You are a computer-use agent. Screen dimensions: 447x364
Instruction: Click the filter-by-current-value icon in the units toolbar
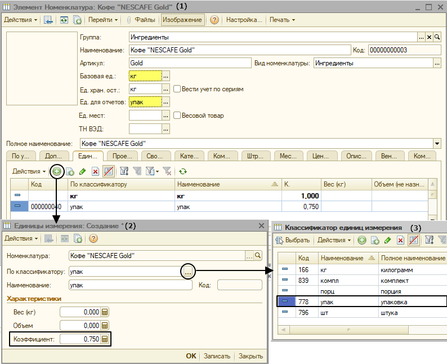(x=137, y=171)
